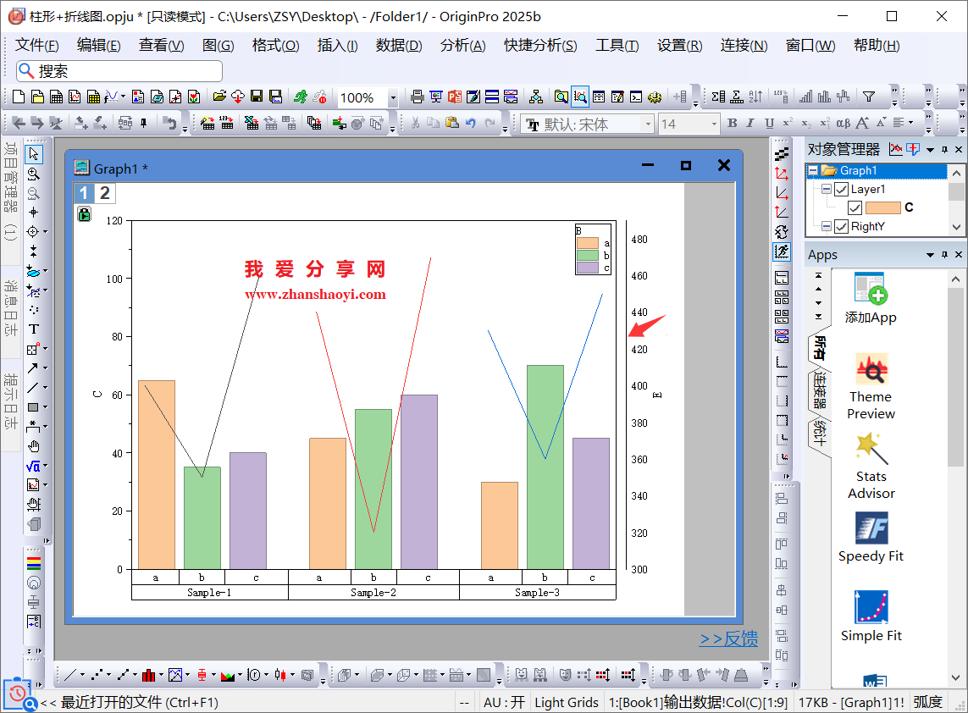The height and width of the screenshot is (713, 968).
Task: Toggle the Layer1 visibility checkbox
Action: pyautogui.click(x=841, y=190)
